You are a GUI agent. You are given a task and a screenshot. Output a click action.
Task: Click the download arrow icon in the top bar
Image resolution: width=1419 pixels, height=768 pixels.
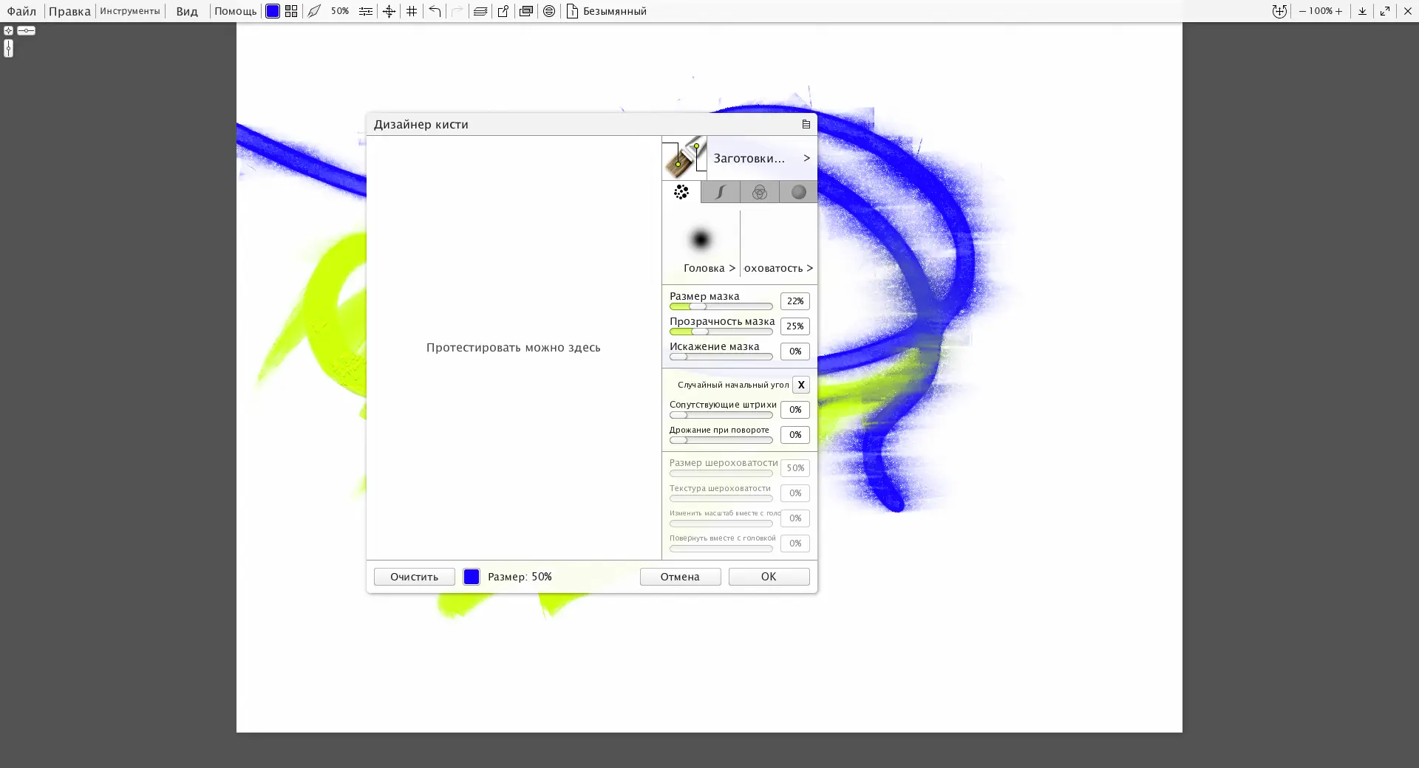click(x=1362, y=11)
